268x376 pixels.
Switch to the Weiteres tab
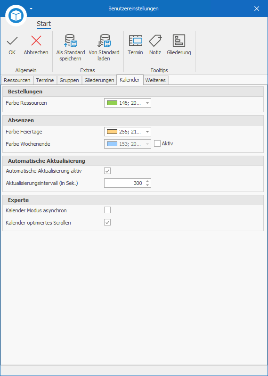point(155,80)
